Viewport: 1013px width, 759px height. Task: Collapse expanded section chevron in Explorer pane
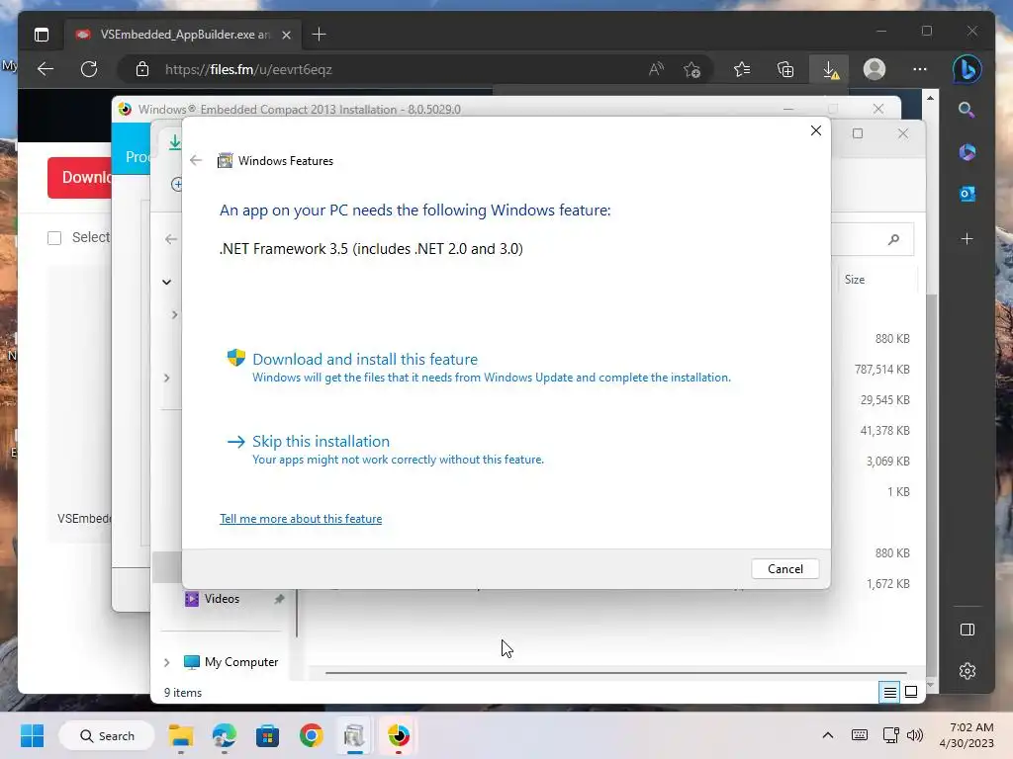point(166,282)
